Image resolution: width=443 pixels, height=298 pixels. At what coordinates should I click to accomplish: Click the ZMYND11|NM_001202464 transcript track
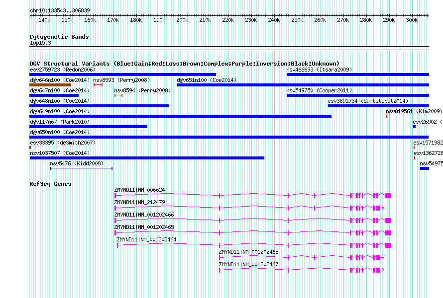(x=254, y=245)
